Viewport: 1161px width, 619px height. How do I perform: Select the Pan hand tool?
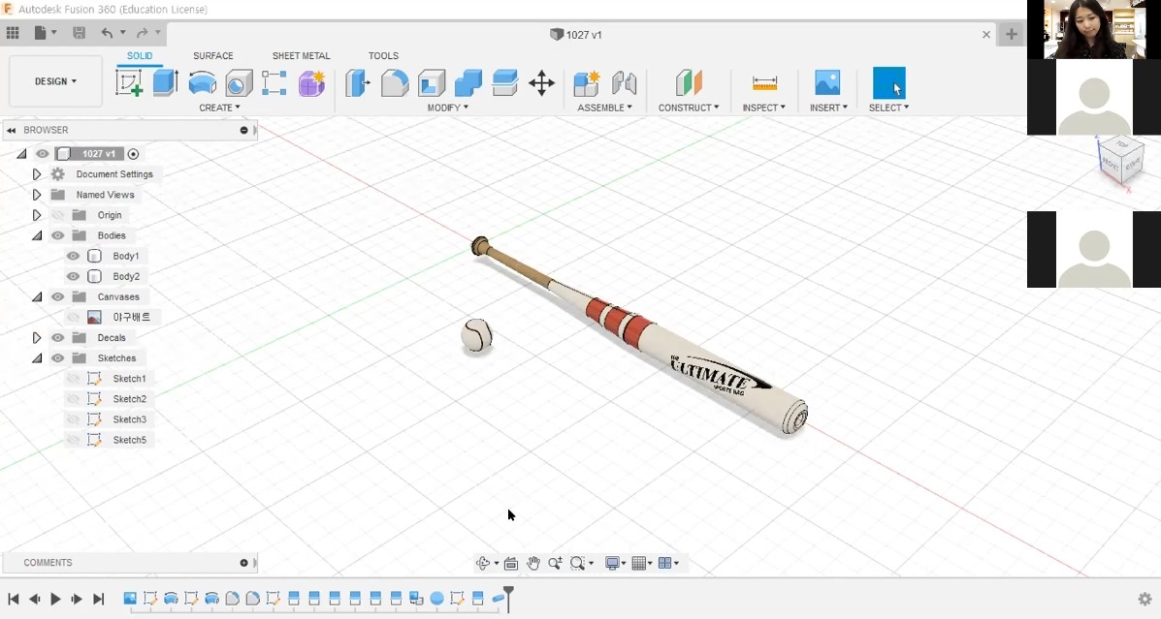[x=533, y=563]
